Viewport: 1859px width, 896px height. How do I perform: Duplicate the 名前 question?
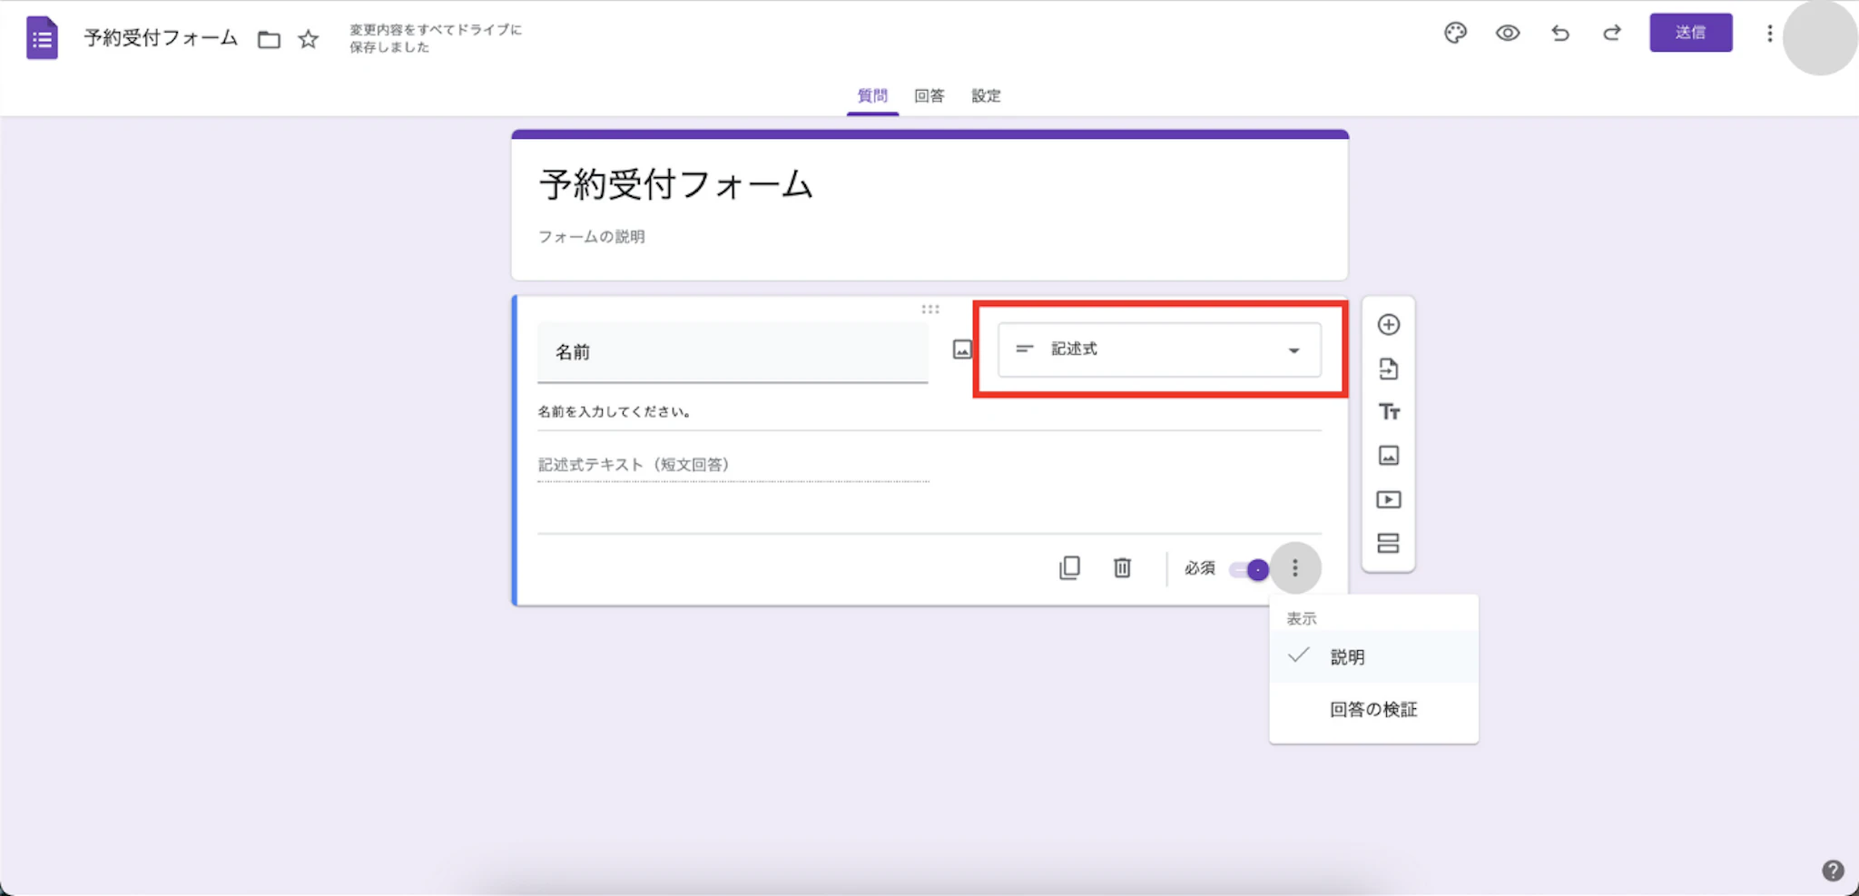pyautogui.click(x=1071, y=567)
